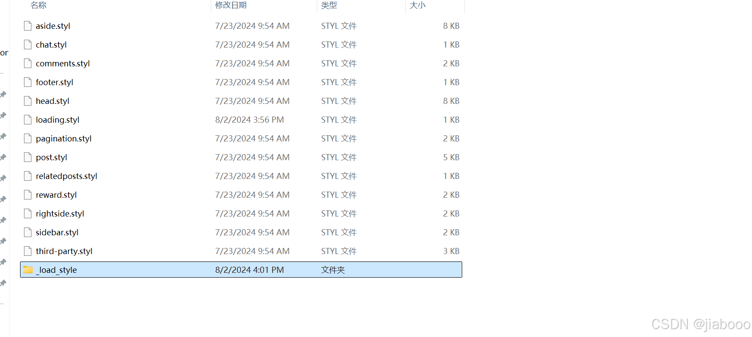The image size is (752, 337).
Task: Select the file named head.styl
Action: [x=52, y=101]
